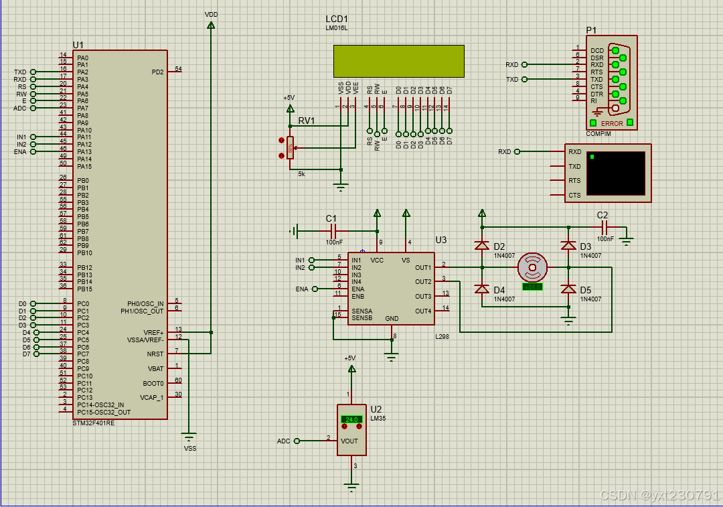
Task: Select the LCD1 reference label
Action: [337, 19]
